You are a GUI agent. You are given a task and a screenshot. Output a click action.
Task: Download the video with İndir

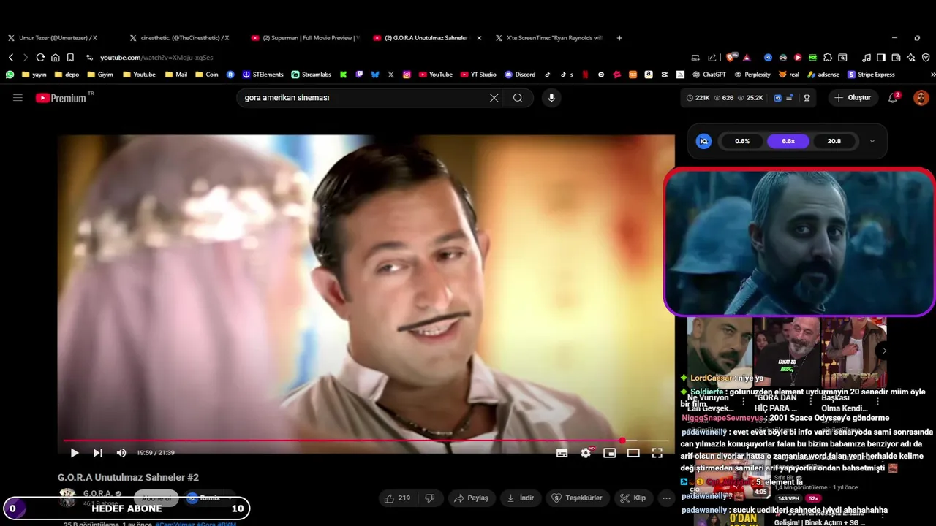pyautogui.click(x=520, y=498)
